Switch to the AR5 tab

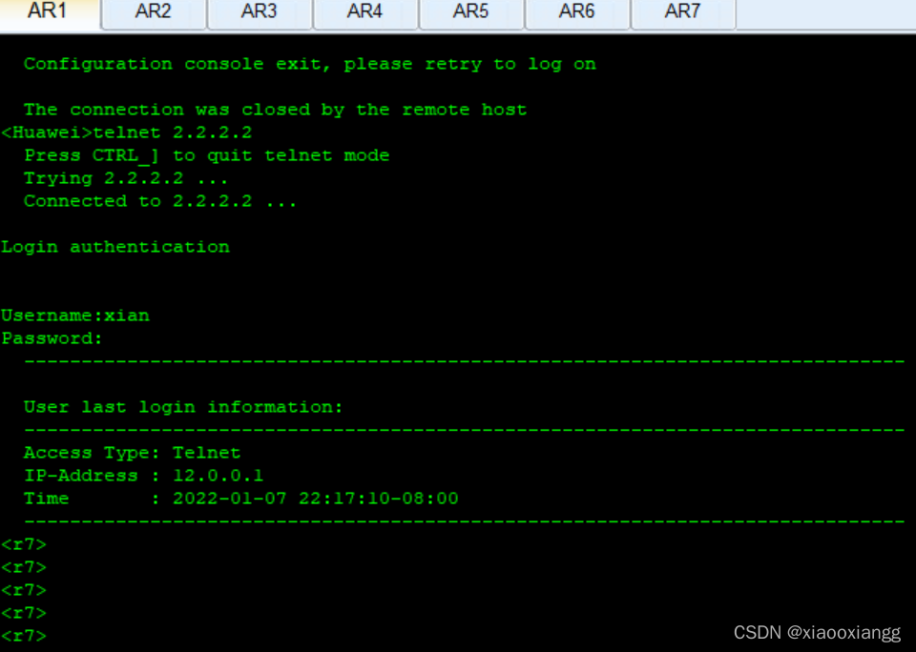pos(470,12)
